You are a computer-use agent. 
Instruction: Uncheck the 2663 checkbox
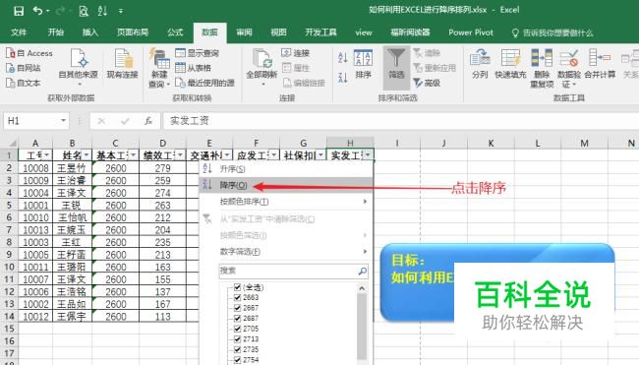[237, 297]
